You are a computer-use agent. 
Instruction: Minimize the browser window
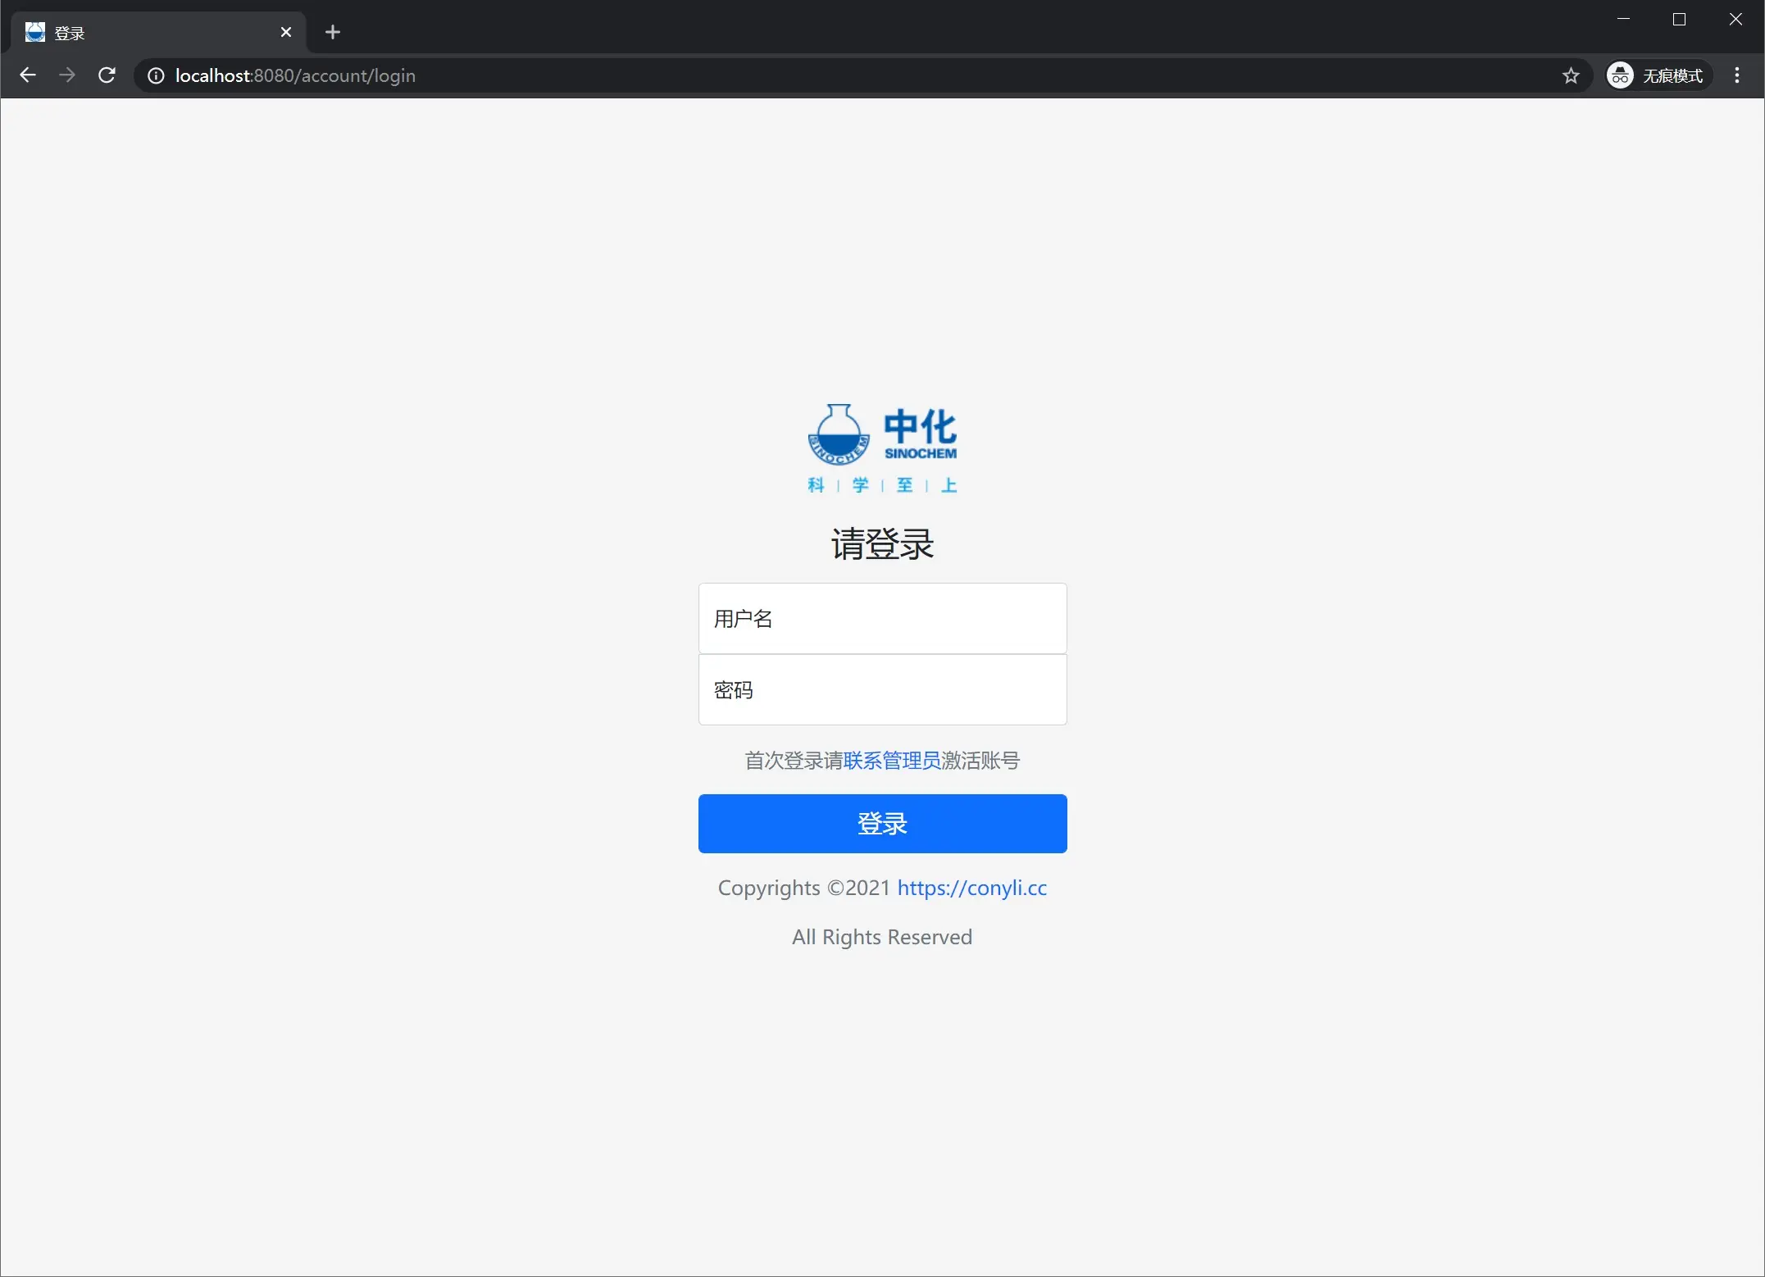pos(1622,19)
